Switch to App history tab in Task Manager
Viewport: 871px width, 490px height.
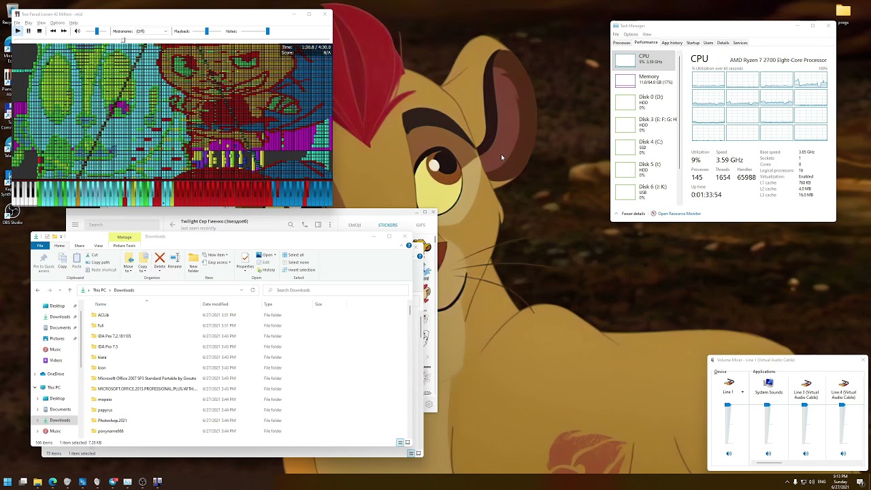click(x=672, y=43)
